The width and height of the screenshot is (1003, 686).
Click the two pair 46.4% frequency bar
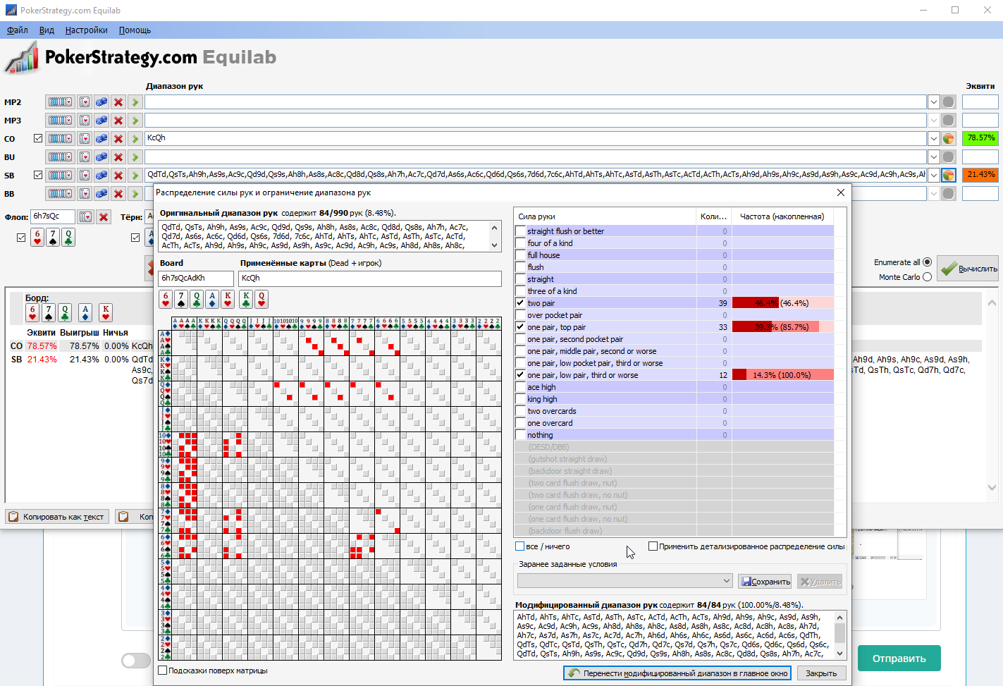click(782, 303)
